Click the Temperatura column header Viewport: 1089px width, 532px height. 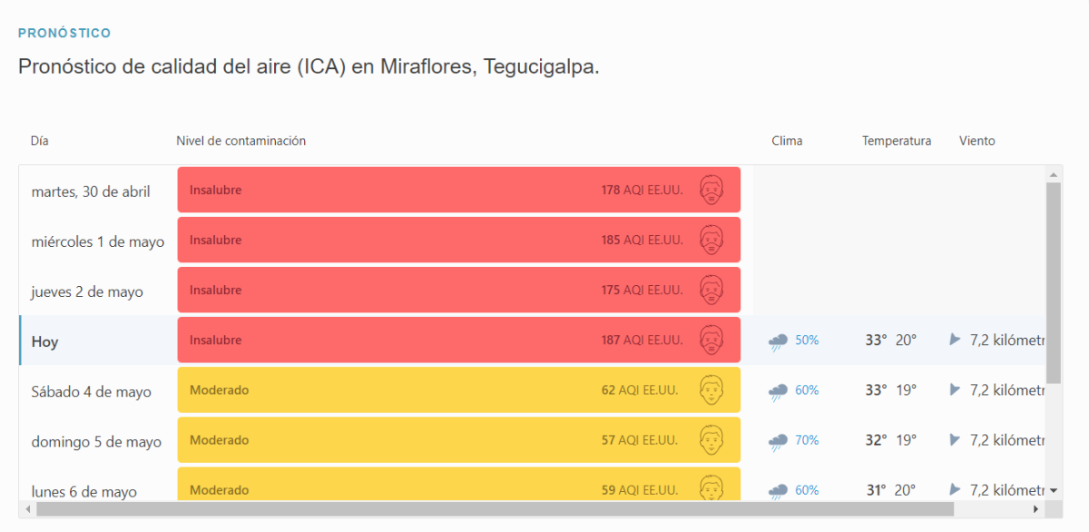pyautogui.click(x=896, y=141)
